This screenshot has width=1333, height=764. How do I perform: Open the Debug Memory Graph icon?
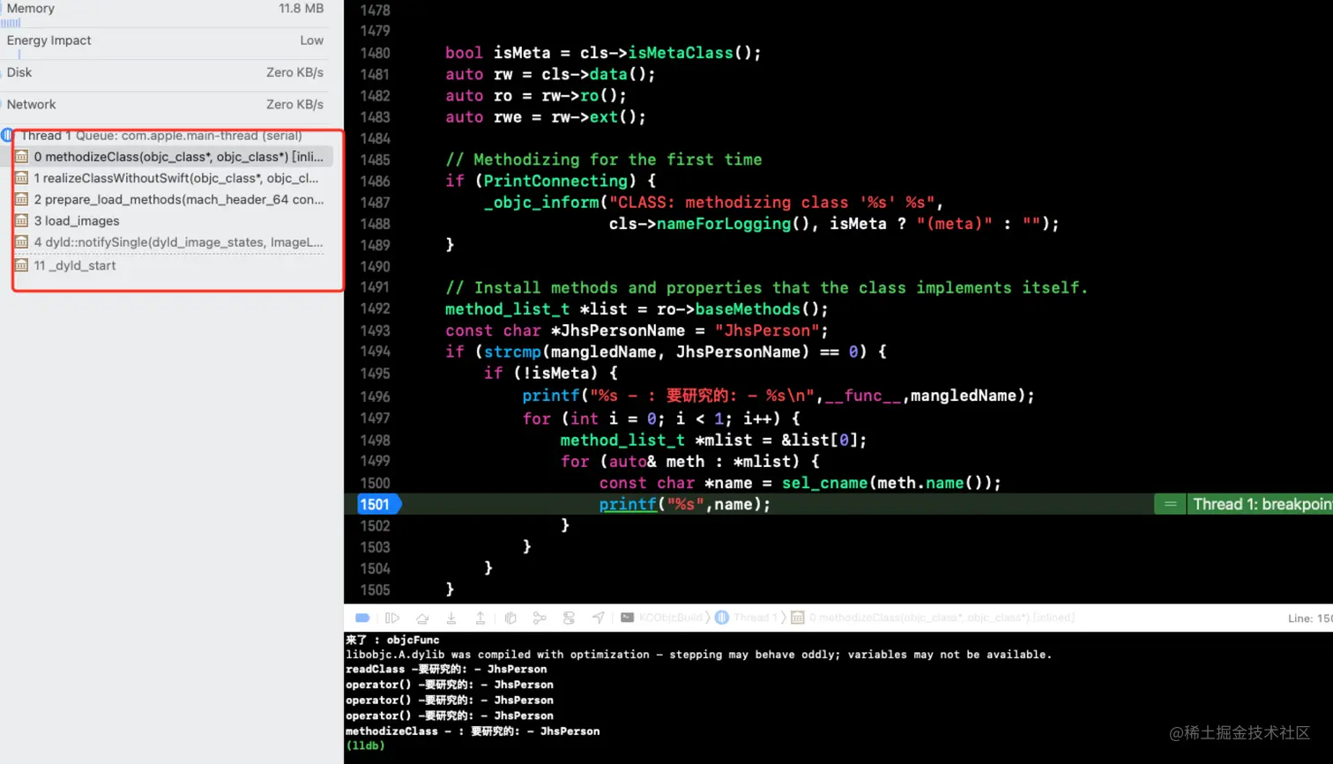[540, 618]
